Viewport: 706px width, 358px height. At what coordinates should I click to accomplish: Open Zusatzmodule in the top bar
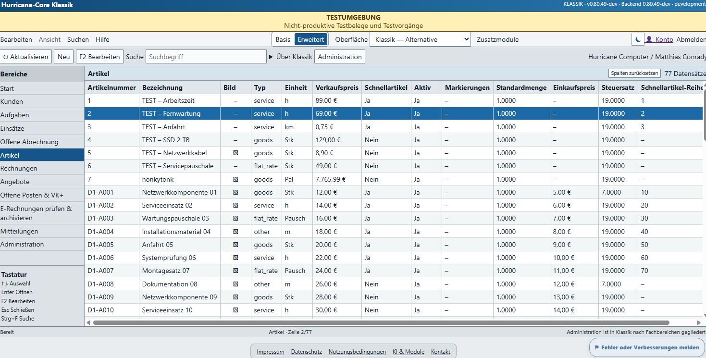pos(497,39)
